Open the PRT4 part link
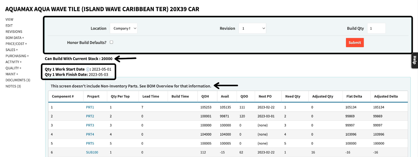Screen dimensions: 418x157 tap(90, 135)
